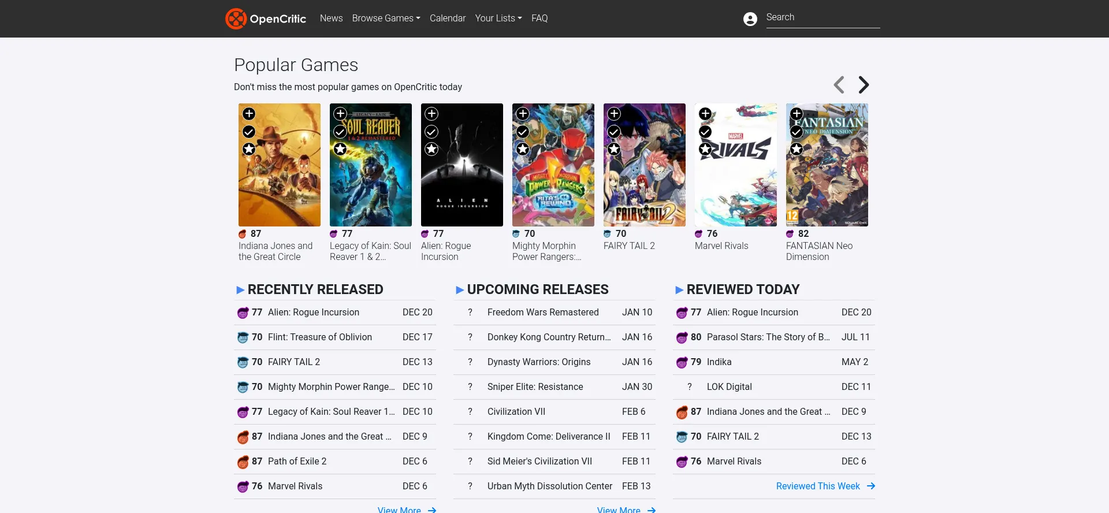Go to next popular games with right chevron

pos(864,85)
